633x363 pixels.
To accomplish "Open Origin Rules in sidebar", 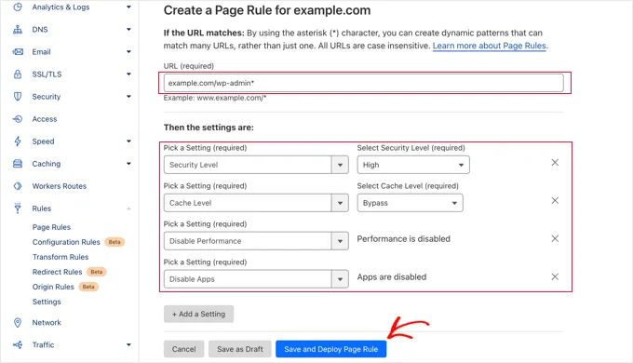I will point(53,287).
